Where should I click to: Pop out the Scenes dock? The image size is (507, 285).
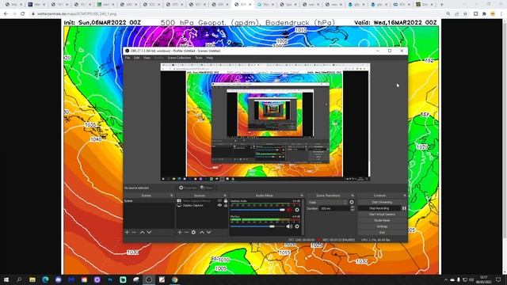tap(171, 196)
